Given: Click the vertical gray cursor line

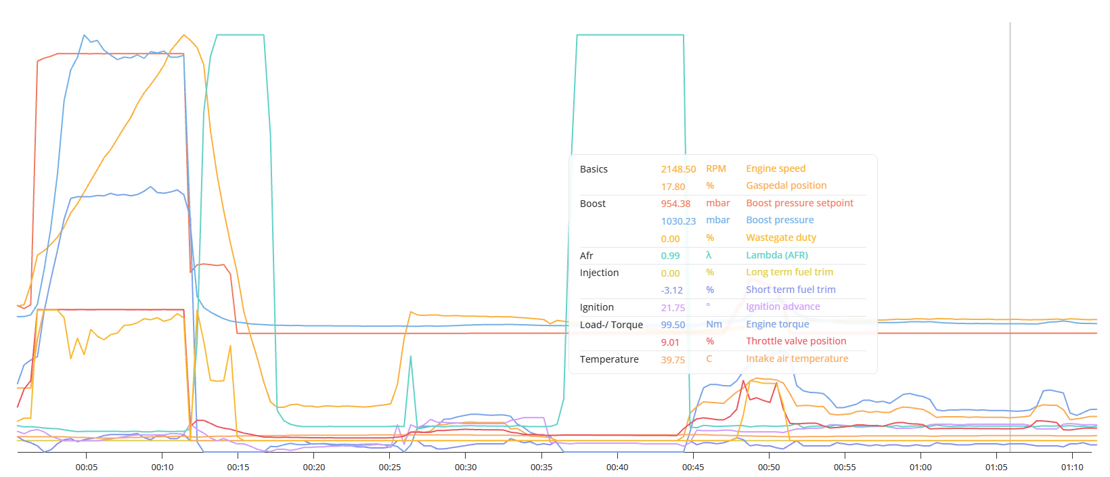Looking at the screenshot, I should (1010, 237).
